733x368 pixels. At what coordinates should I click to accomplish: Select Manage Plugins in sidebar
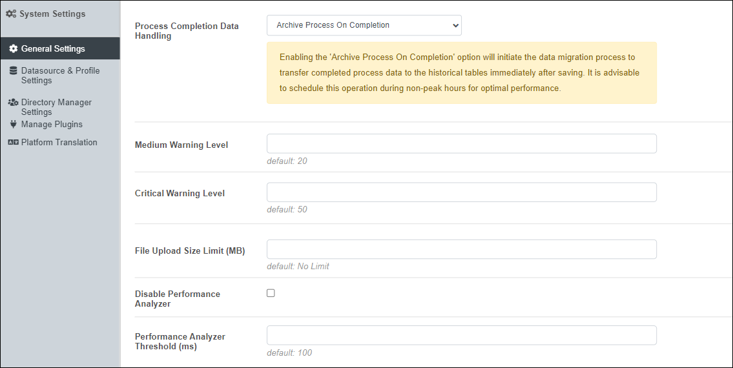52,125
